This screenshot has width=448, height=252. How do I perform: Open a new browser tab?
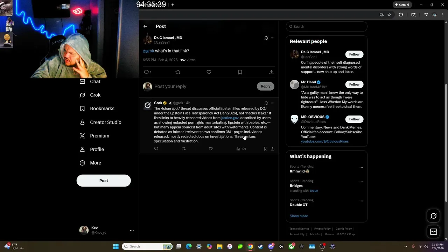(173, 5)
